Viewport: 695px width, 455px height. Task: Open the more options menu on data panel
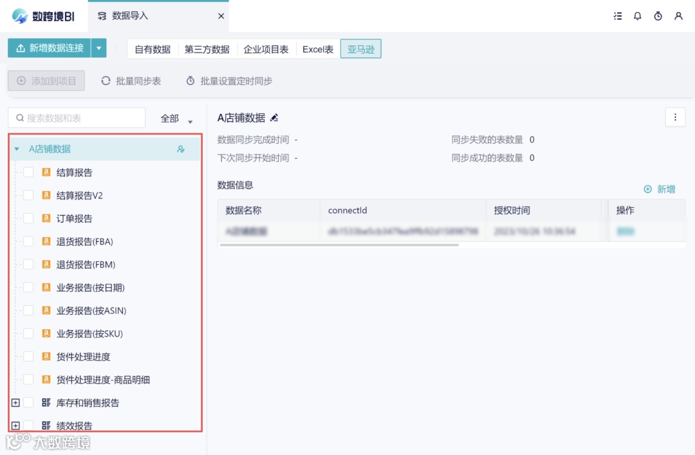674,117
